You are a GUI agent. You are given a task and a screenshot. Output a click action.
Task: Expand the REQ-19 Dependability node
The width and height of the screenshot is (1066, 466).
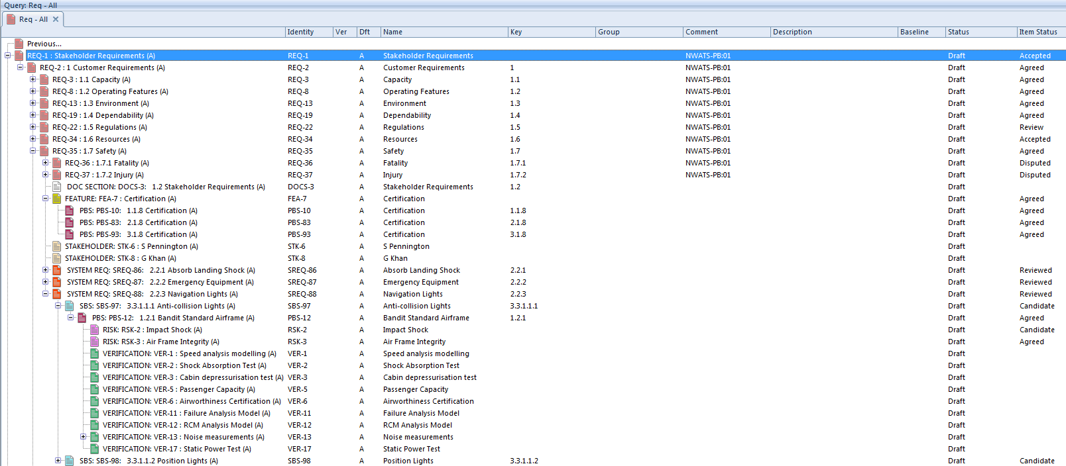(32, 115)
